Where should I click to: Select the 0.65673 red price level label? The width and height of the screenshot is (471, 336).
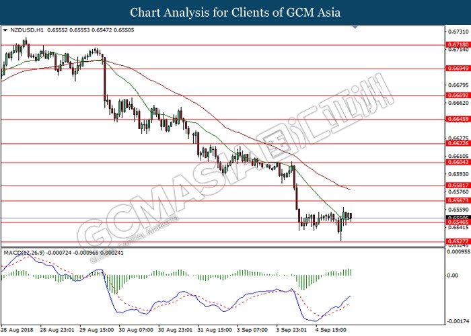[458, 200]
